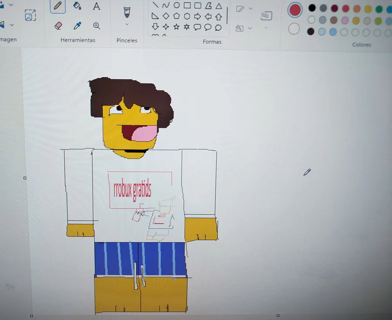The image size is (392, 320).
Task: Pick the light blue custom color swatch
Action: click(x=322, y=32)
